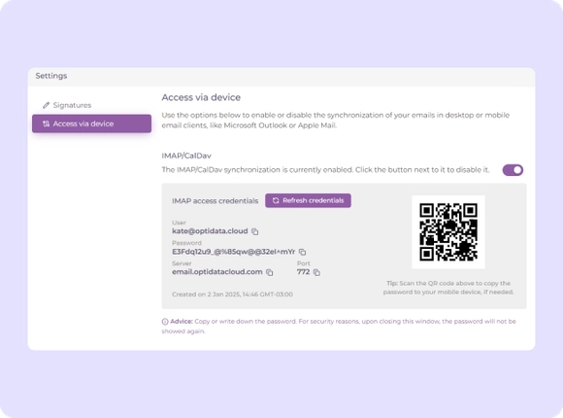The width and height of the screenshot is (563, 418).
Task: Copy the kate@optidata.cloud username
Action: [x=255, y=231]
